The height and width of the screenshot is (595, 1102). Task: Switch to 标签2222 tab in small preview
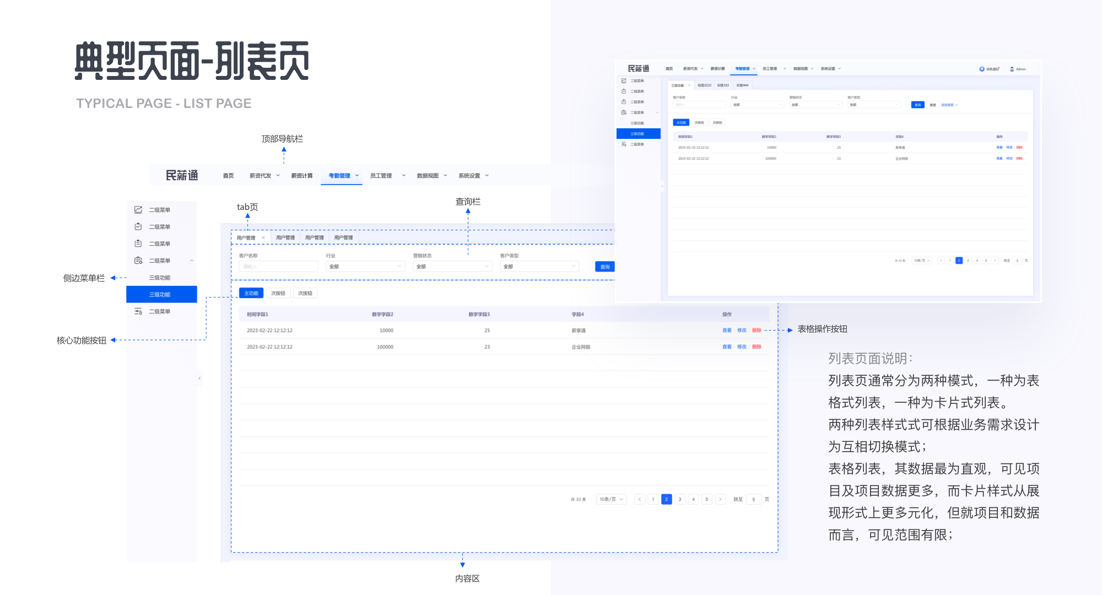[x=704, y=85]
